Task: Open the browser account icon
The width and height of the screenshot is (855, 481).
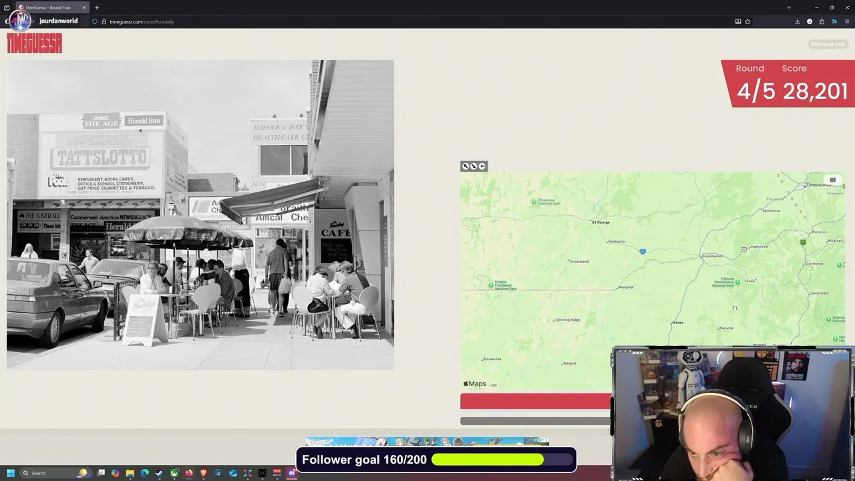Action: [x=810, y=21]
